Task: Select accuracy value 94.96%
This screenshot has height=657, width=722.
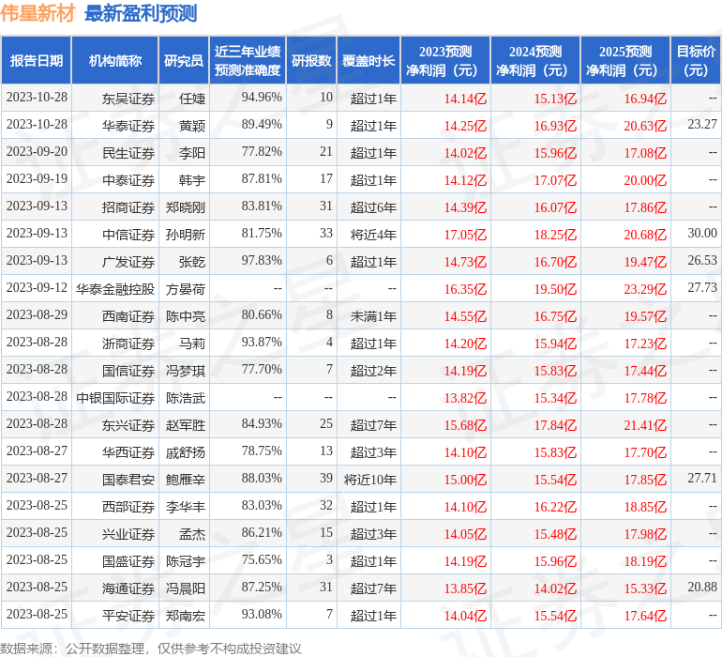Action: point(262,97)
